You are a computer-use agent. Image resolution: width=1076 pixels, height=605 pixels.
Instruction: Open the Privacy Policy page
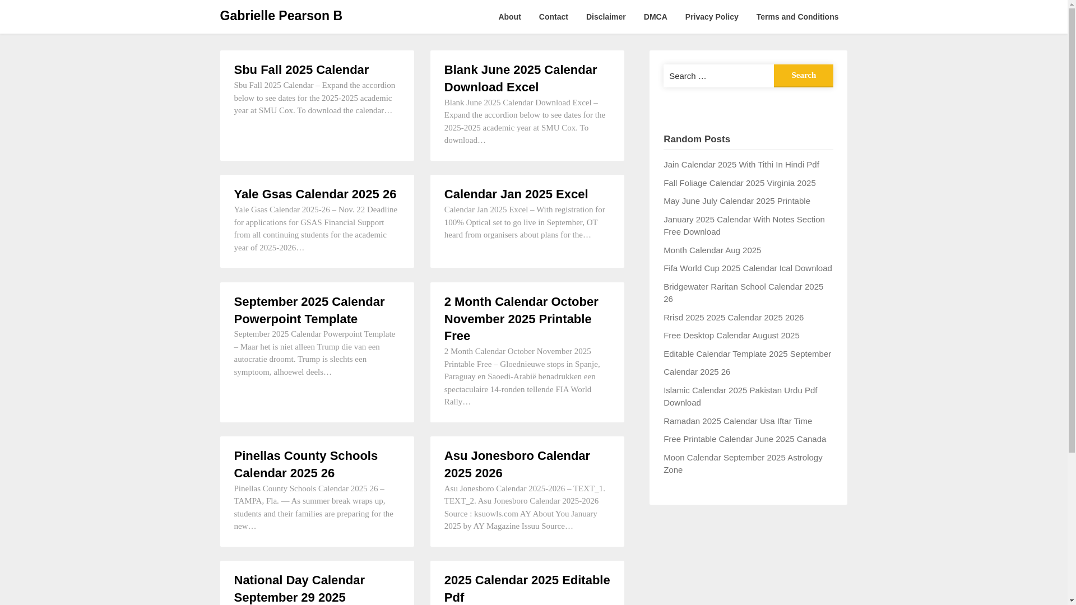click(x=712, y=17)
